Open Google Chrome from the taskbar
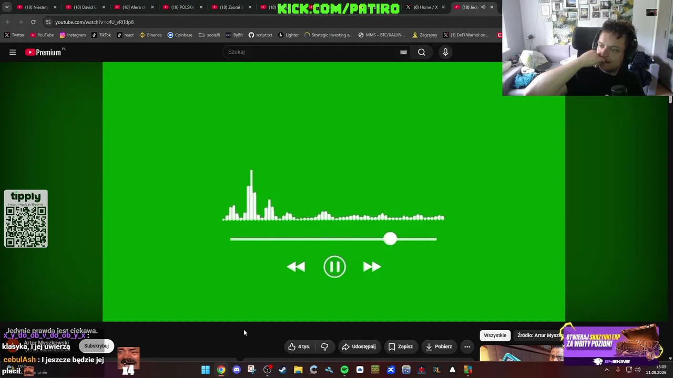Image resolution: width=673 pixels, height=378 pixels. (x=221, y=370)
